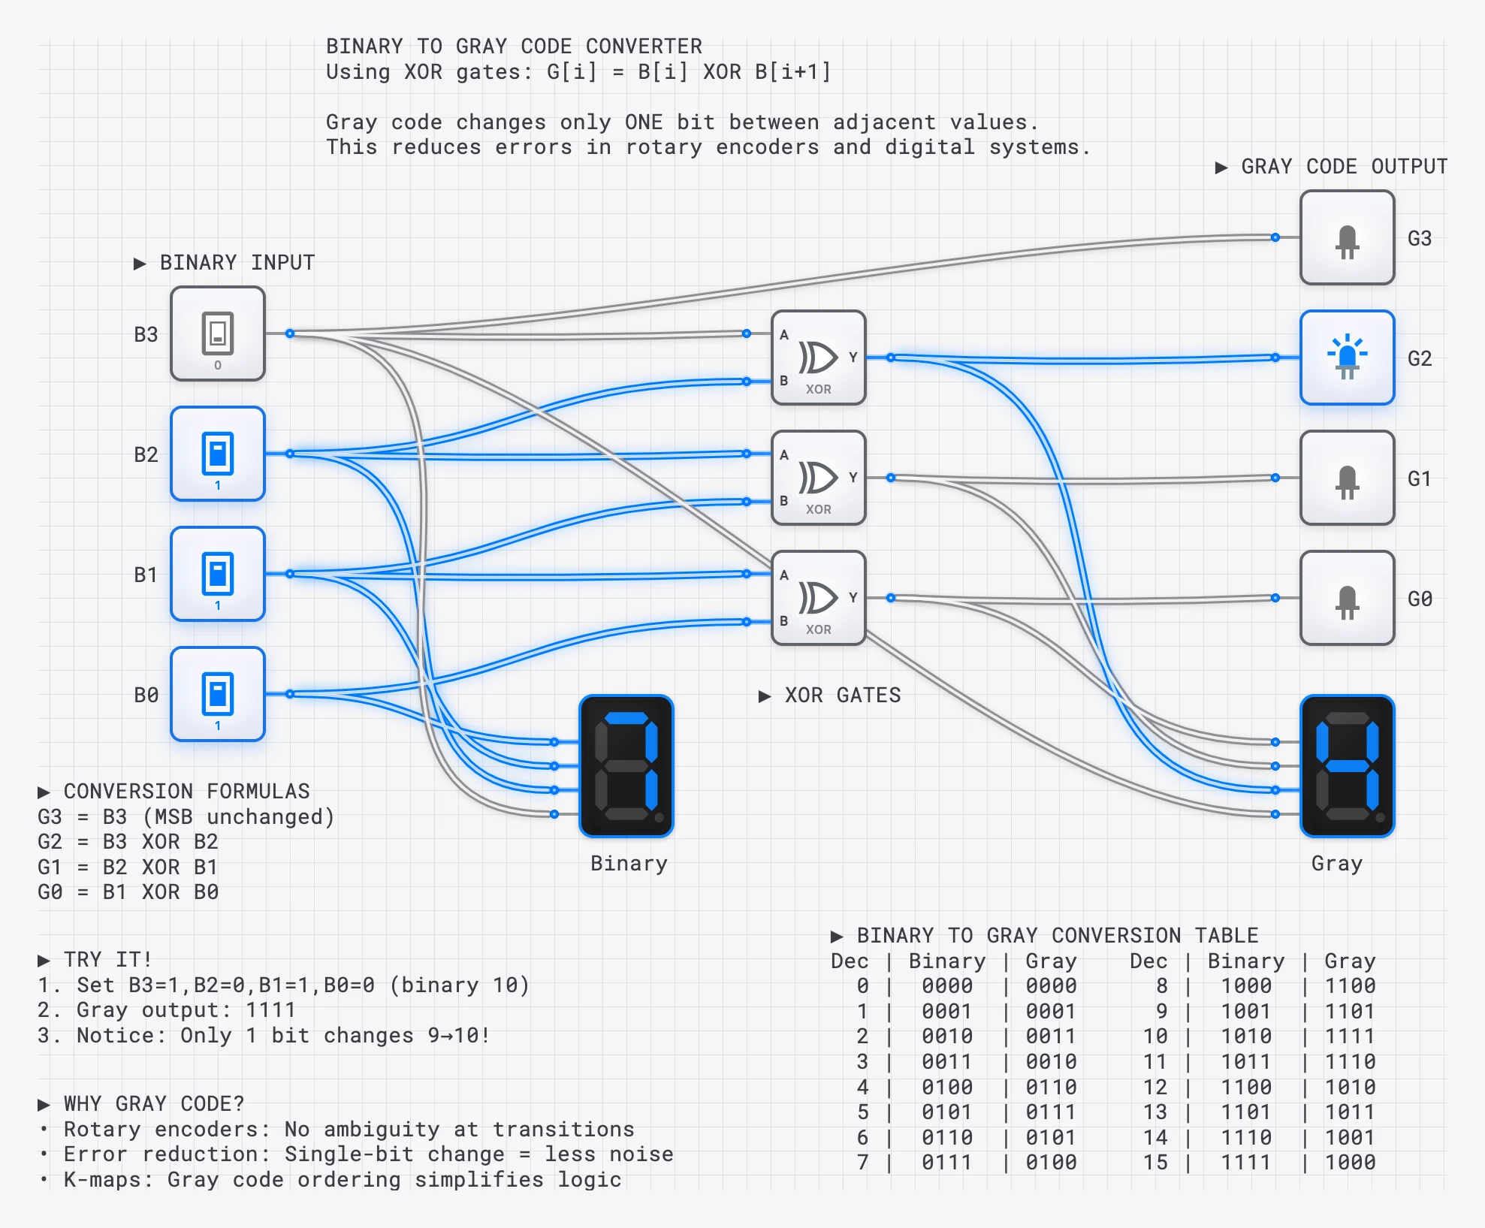Click the G3 LED indicator
This screenshot has height=1228, width=1485.
tap(1347, 239)
